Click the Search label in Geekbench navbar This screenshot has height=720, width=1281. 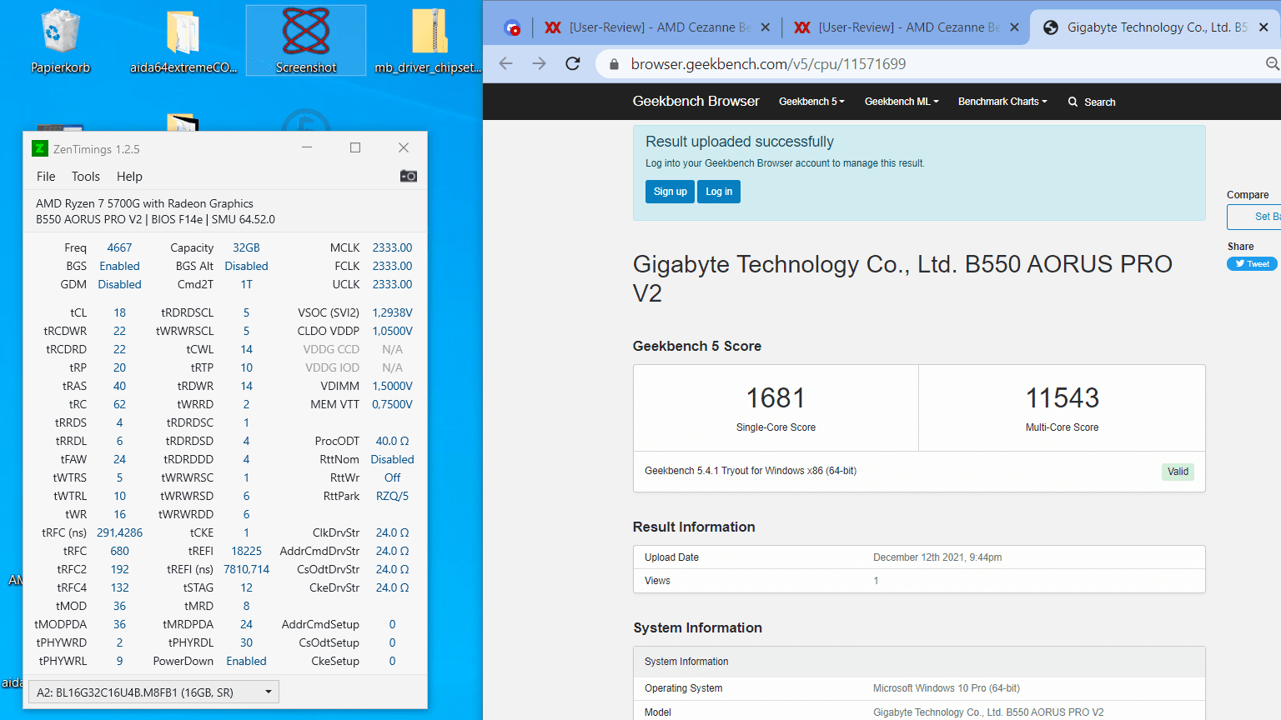click(x=1099, y=102)
